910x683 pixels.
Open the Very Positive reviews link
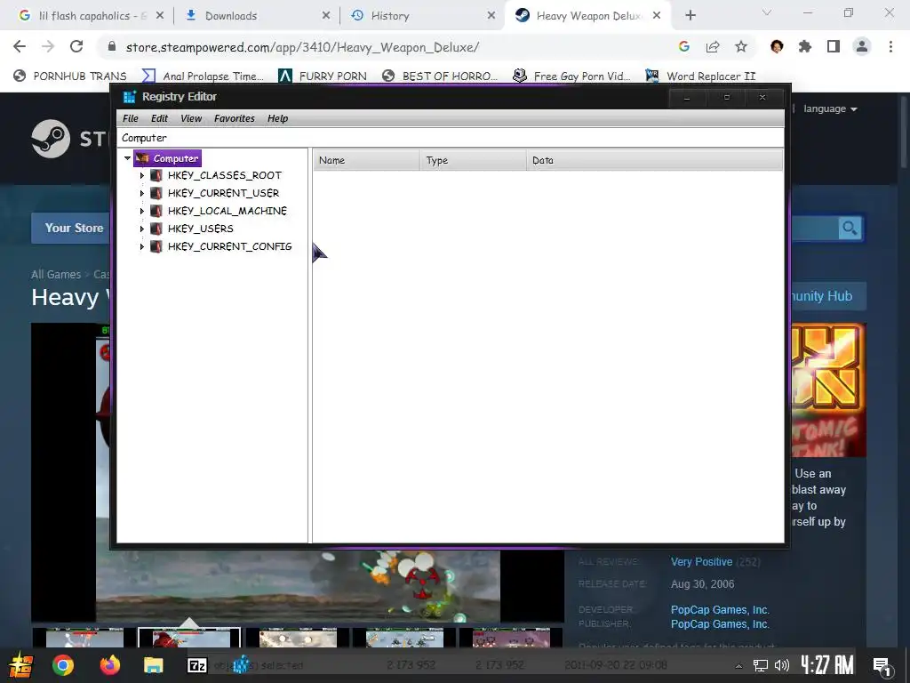pos(702,562)
